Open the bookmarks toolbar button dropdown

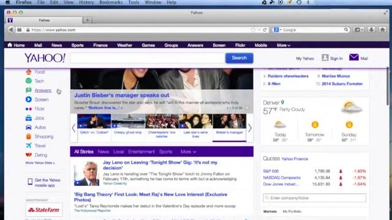click(359, 30)
